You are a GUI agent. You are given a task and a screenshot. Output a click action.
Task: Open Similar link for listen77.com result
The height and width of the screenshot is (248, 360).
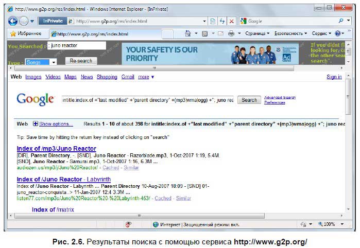coord(183,199)
